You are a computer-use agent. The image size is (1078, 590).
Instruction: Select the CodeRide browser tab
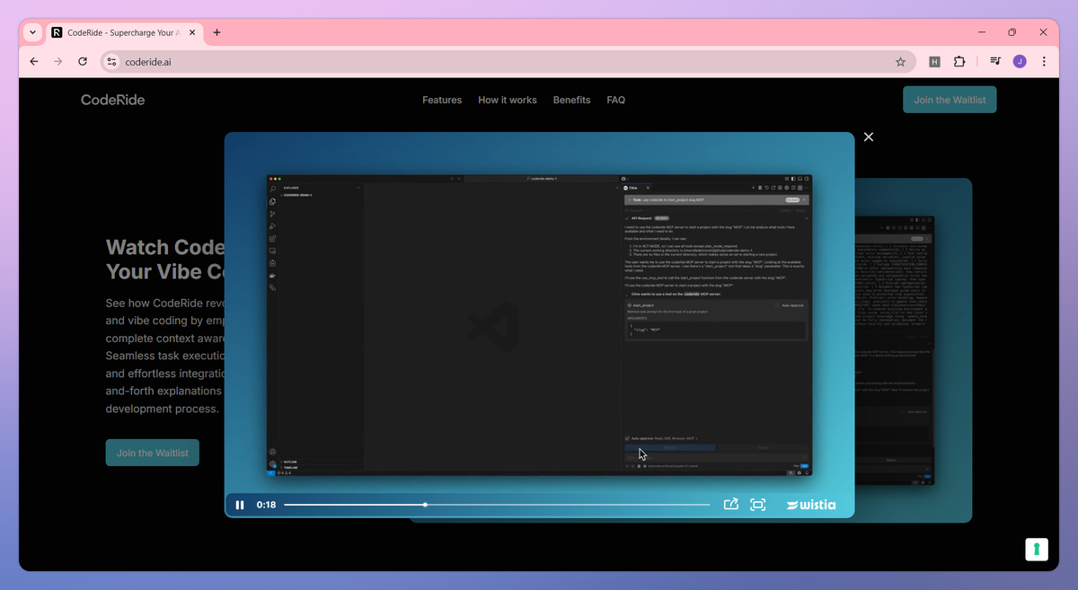tap(126, 32)
